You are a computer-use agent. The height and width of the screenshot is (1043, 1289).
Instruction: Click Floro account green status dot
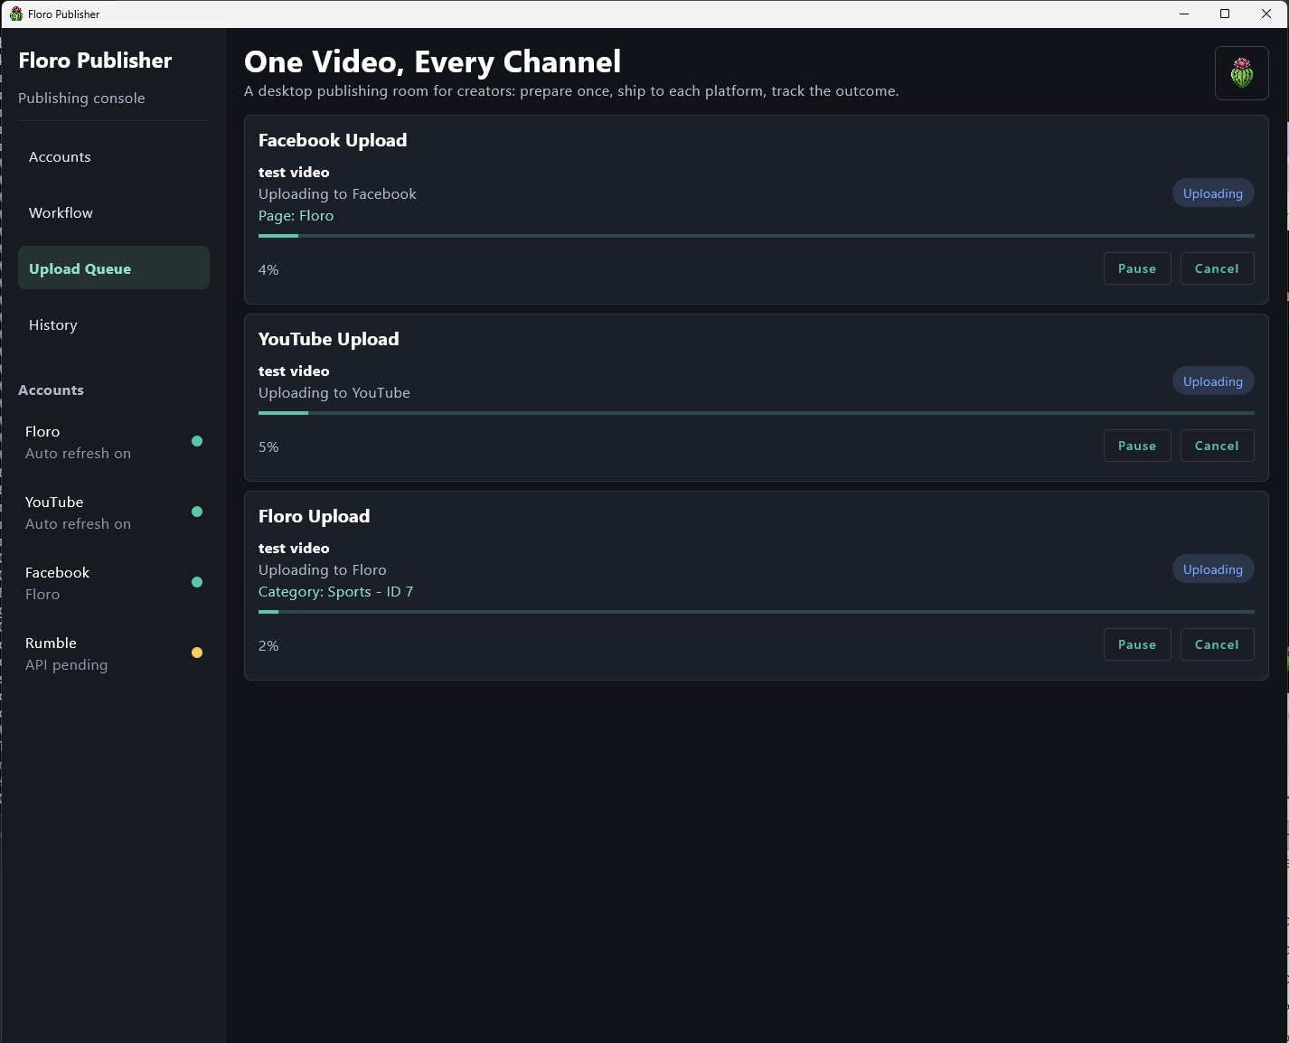coord(197,441)
